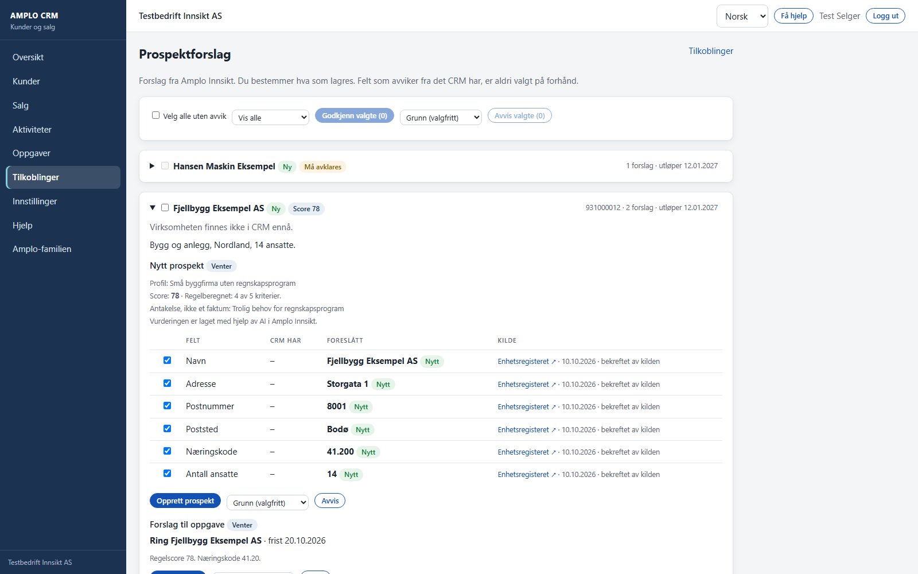
Task: Click Godkjenn valgte (0) button
Action: tap(355, 116)
